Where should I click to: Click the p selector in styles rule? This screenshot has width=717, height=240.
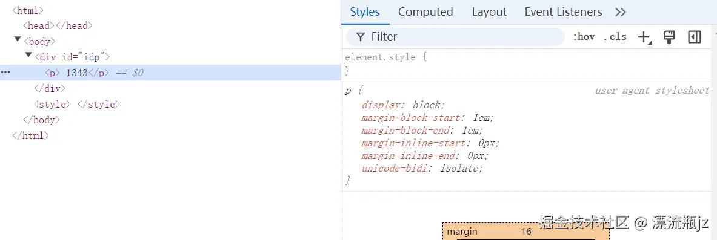(348, 91)
